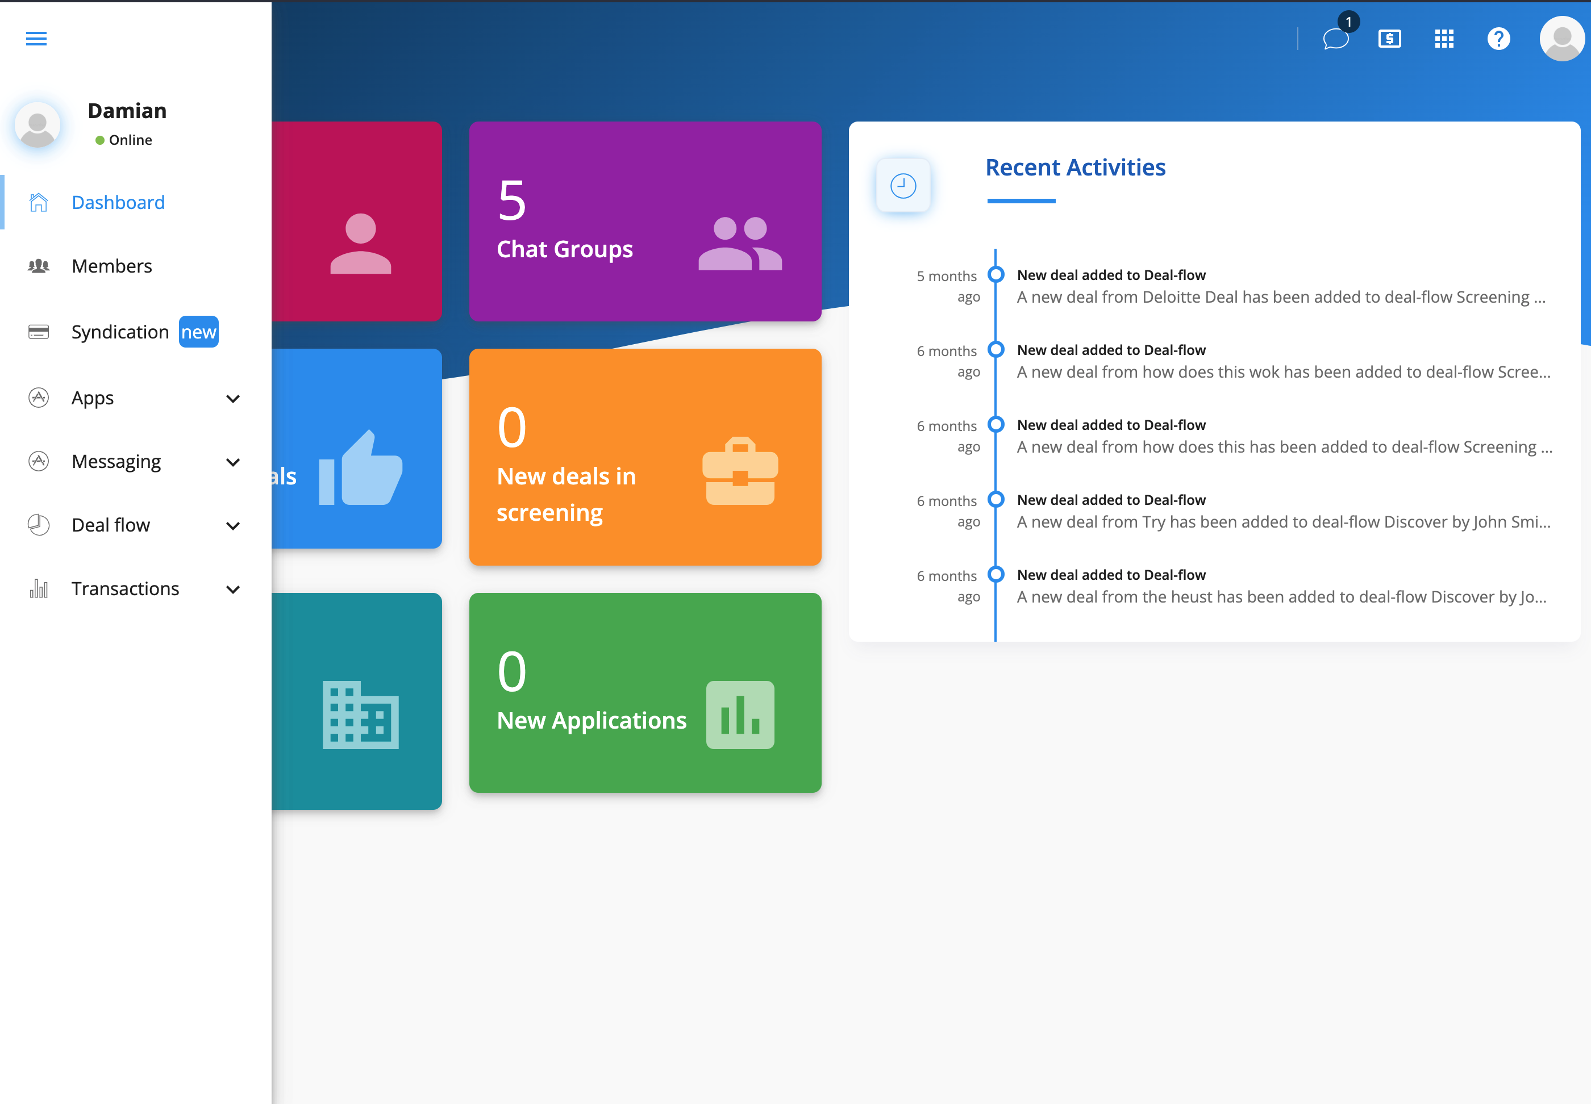Viewport: 1591px width, 1104px height.
Task: Open the apps grid icon in header
Action: click(1444, 39)
